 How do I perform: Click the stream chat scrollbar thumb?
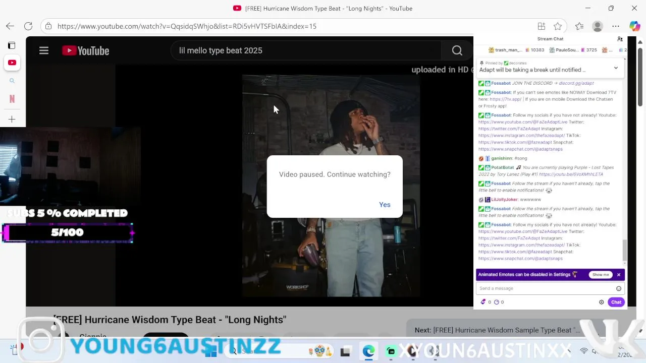tap(624, 250)
